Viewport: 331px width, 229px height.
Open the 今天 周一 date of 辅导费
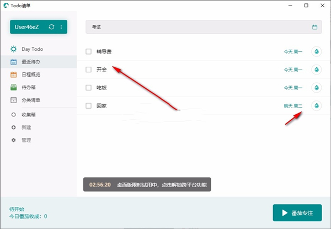tap(292, 52)
